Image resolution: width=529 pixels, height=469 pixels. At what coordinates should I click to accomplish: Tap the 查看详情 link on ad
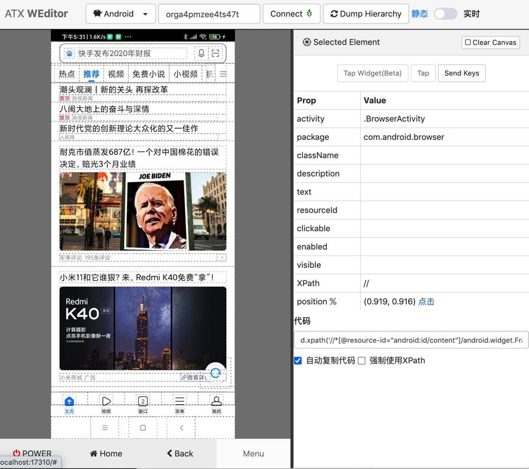(x=194, y=378)
